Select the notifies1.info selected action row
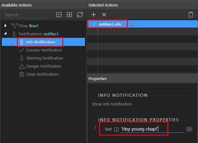The width and height of the screenshot is (198, 143). tap(142, 24)
